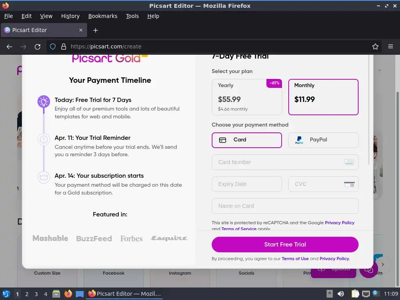Click the show desktop taskbar icon

(x=80, y=294)
